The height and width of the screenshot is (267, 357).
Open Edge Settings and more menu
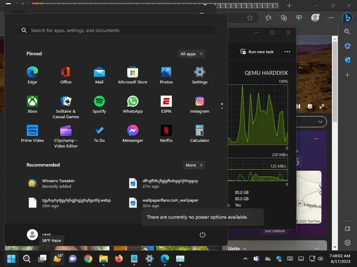click(331, 18)
